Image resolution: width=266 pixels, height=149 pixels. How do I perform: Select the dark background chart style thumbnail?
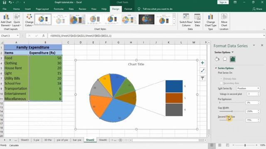(147, 19)
